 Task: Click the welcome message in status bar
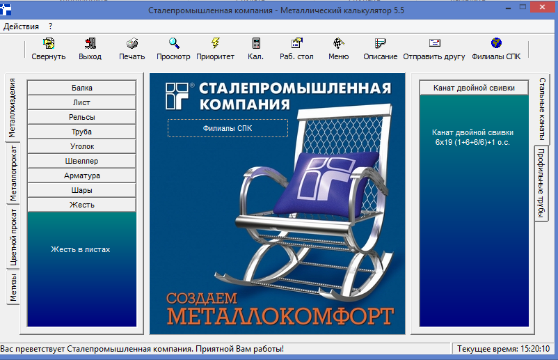[x=143, y=349]
